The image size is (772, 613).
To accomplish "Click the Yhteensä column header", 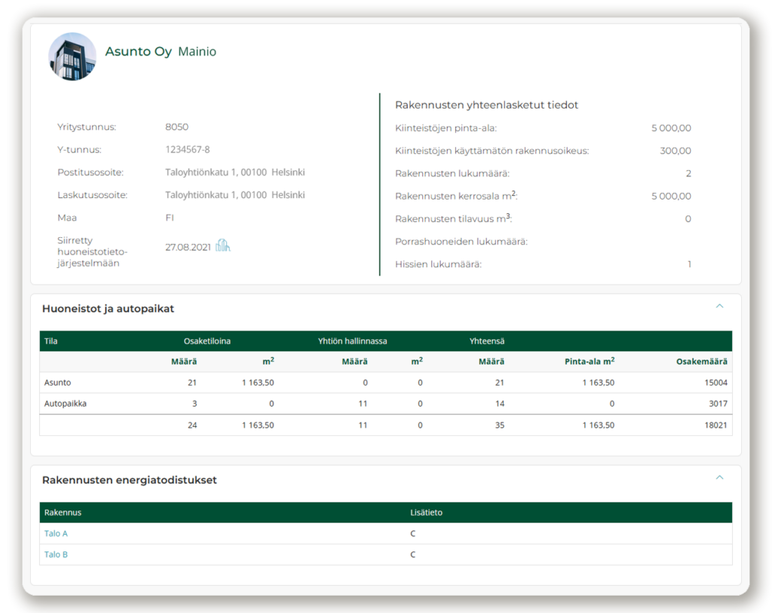I will 487,341.
